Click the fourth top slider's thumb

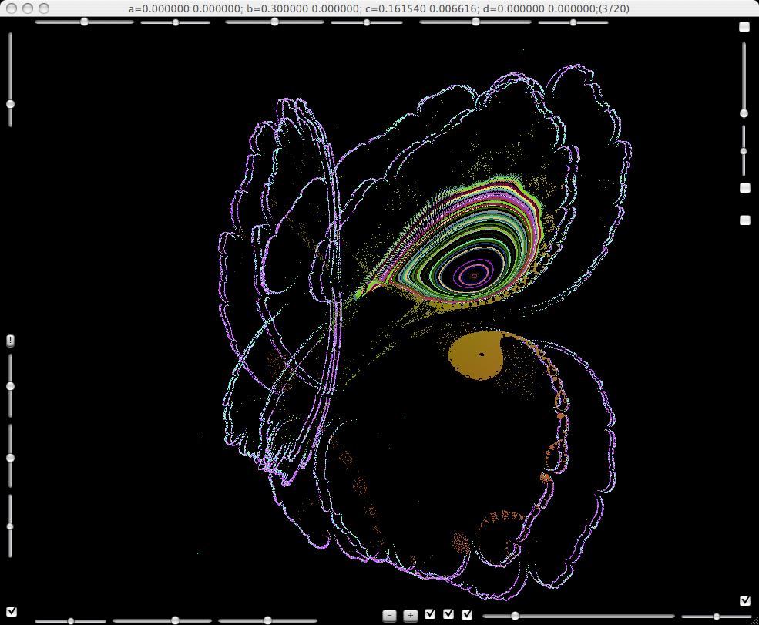point(367,22)
